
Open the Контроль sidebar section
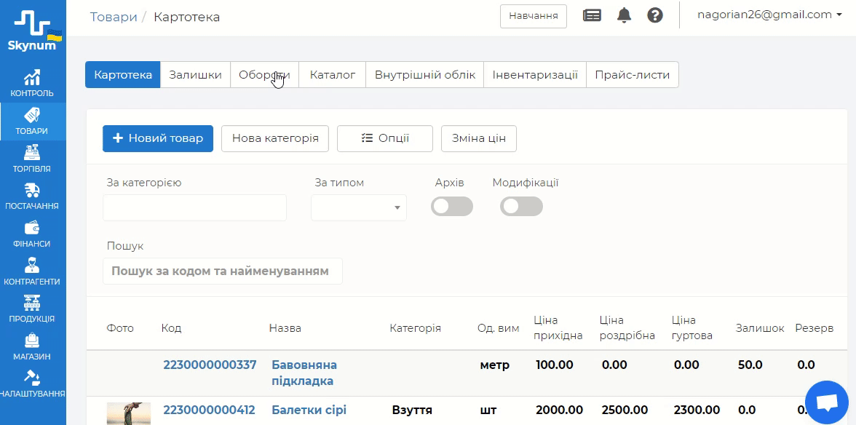click(x=32, y=84)
